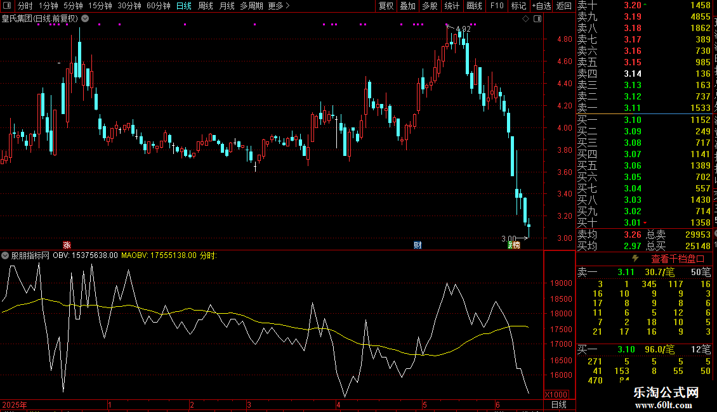The width and height of the screenshot is (717, 412).
Task: Switch to the 周线 weekly tab
Action: point(206,6)
